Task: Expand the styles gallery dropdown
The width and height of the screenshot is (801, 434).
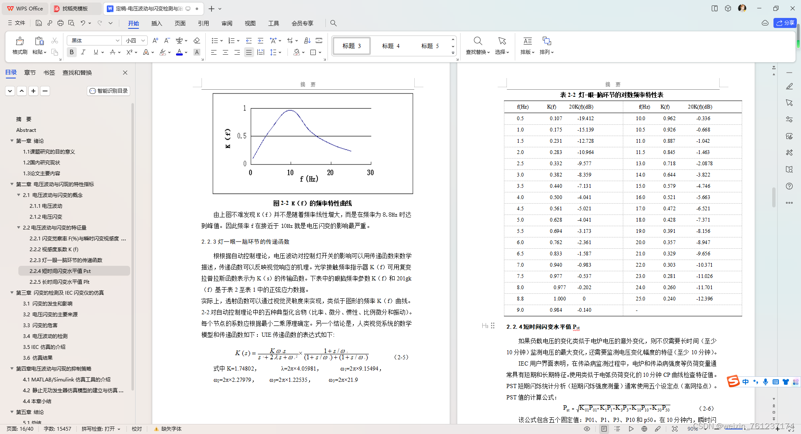Action: 453,53
